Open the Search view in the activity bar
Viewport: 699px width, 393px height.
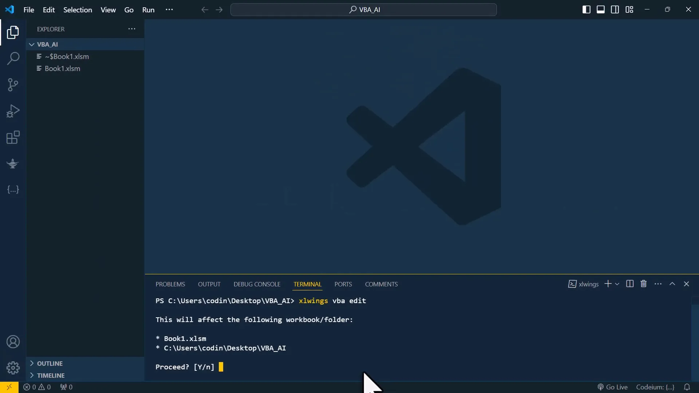pyautogui.click(x=13, y=58)
